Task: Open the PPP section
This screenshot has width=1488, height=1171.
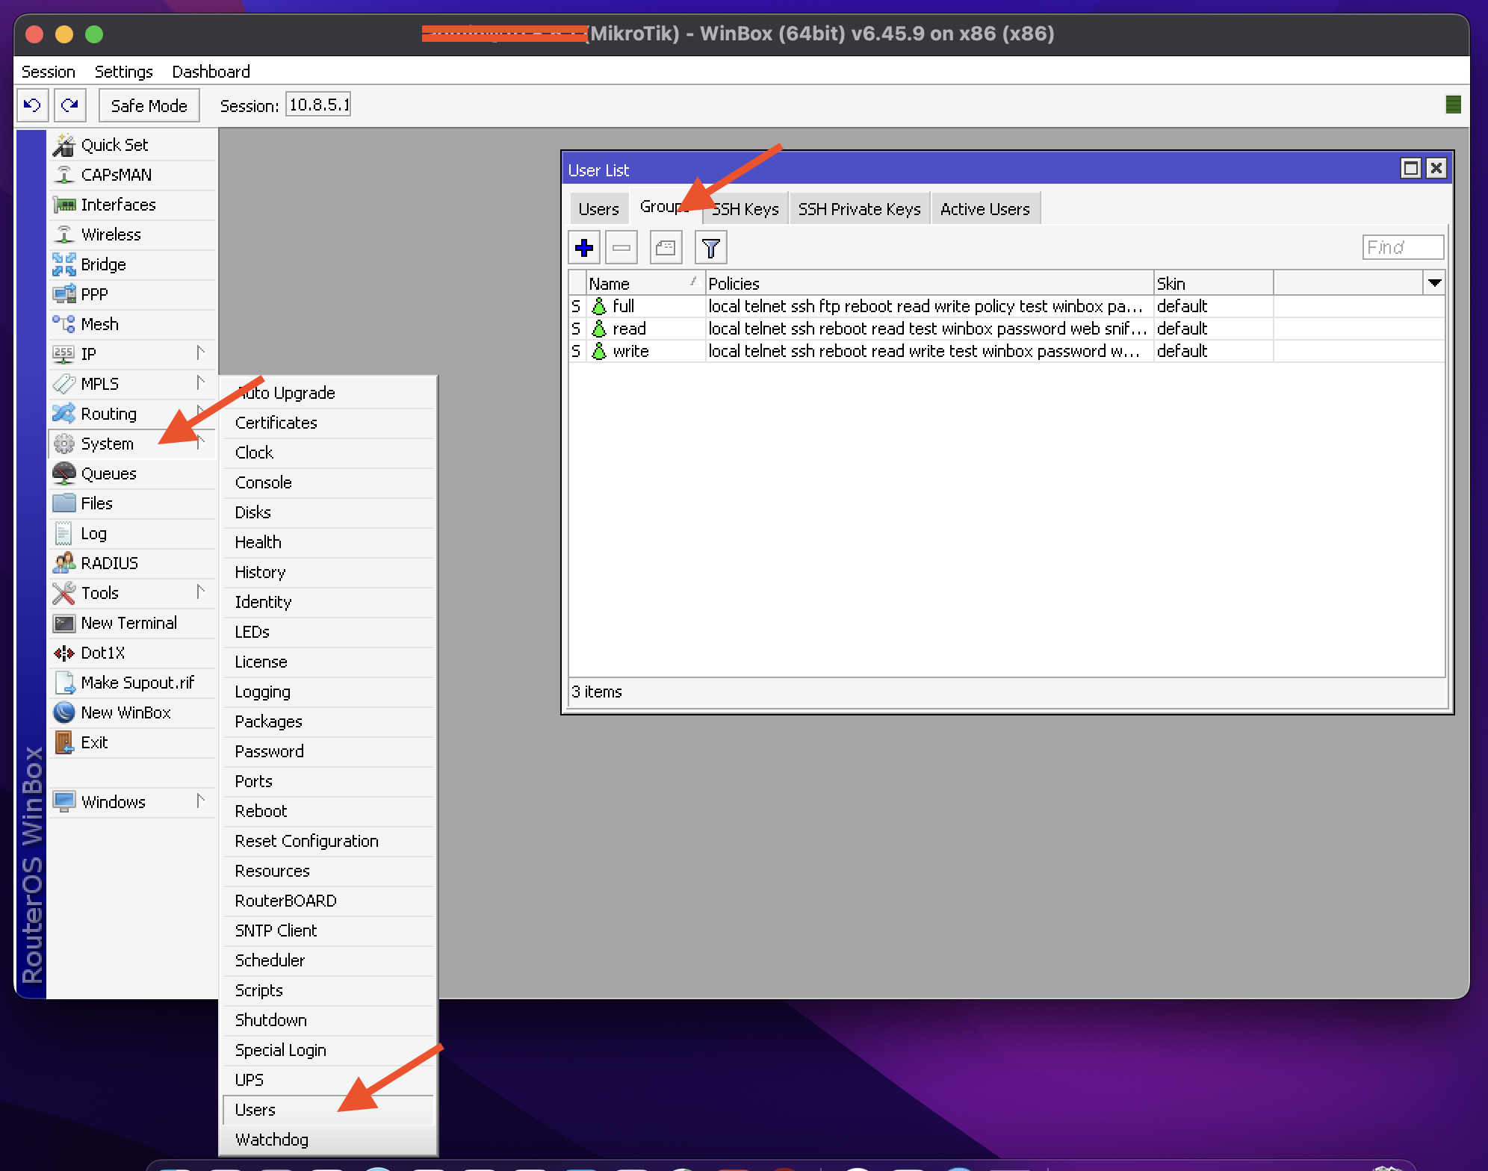Action: pyautogui.click(x=132, y=294)
